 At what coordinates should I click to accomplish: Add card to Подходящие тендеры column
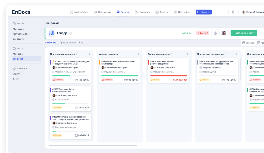(x=89, y=54)
